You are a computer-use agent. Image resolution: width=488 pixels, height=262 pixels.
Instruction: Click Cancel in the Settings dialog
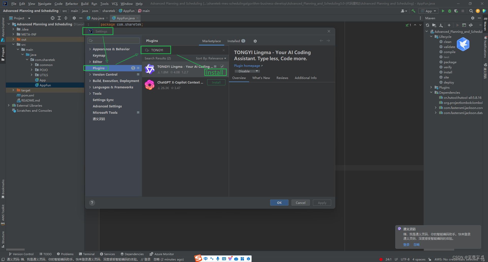pyautogui.click(x=300, y=203)
